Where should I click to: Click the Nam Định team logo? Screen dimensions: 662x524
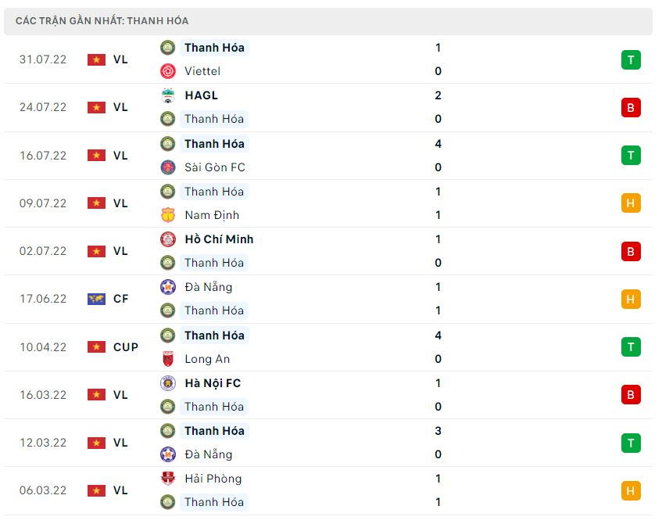click(167, 215)
